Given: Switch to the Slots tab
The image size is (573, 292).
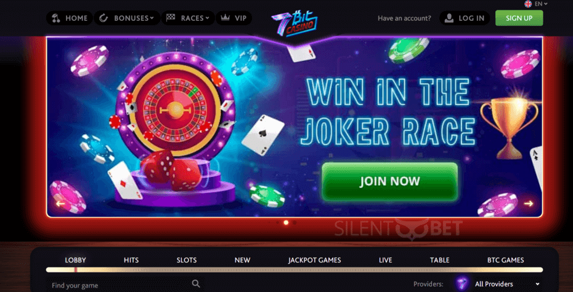Looking at the screenshot, I should [x=186, y=260].
